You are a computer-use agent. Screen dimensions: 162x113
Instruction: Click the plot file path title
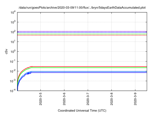pyautogui.click(x=82, y=8)
